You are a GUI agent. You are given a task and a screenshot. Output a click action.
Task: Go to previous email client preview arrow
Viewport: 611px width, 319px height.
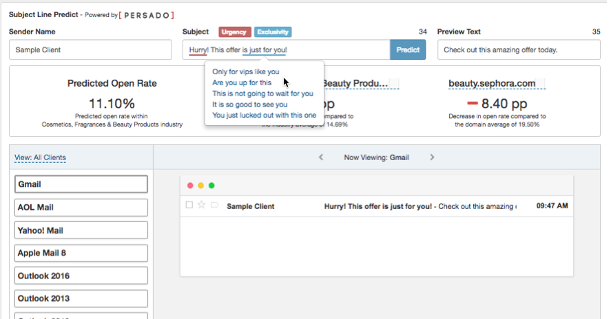click(x=321, y=157)
